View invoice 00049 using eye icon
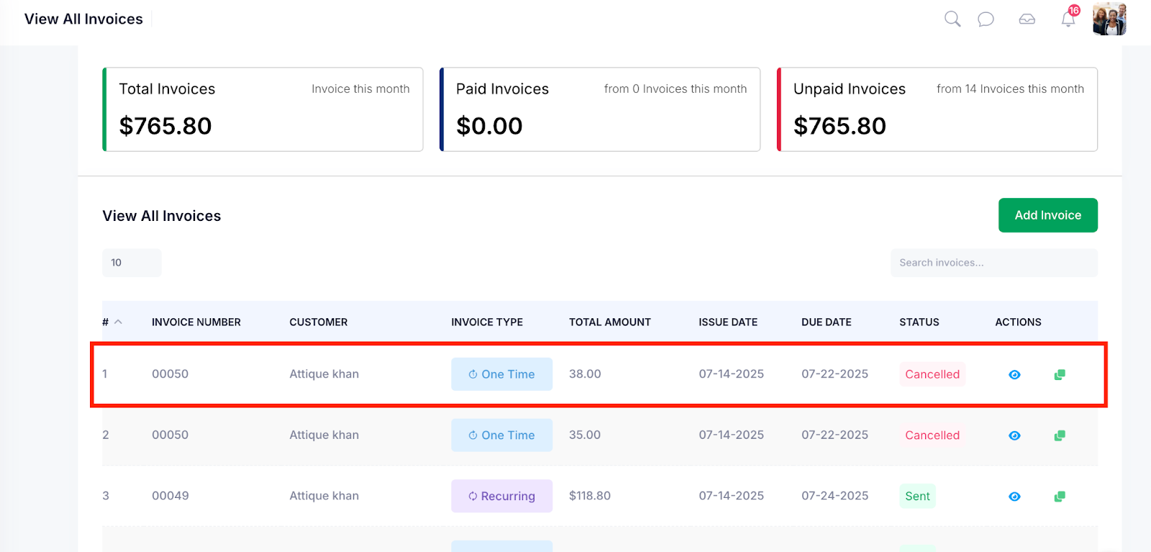Viewport: 1151px width, 552px height. [1014, 497]
